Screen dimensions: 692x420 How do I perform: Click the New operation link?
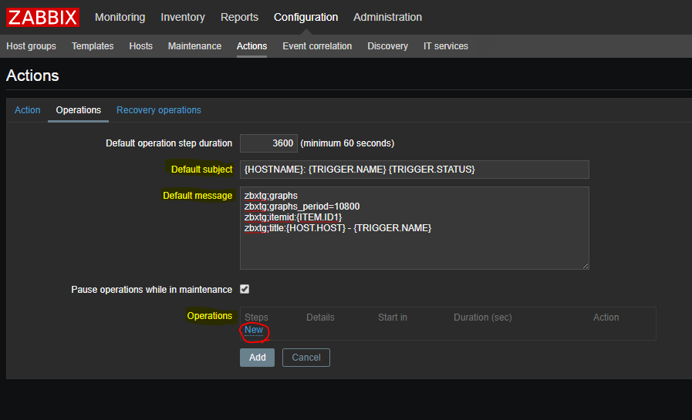point(254,330)
